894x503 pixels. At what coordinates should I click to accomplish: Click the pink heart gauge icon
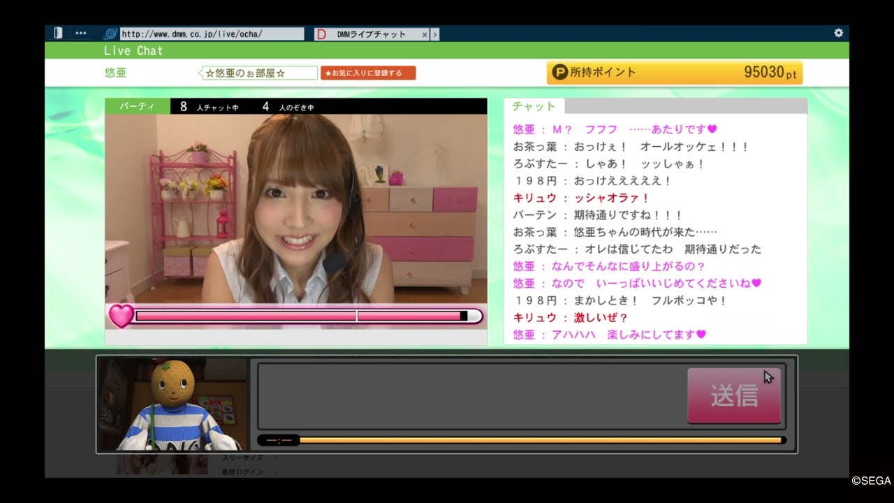coord(121,316)
